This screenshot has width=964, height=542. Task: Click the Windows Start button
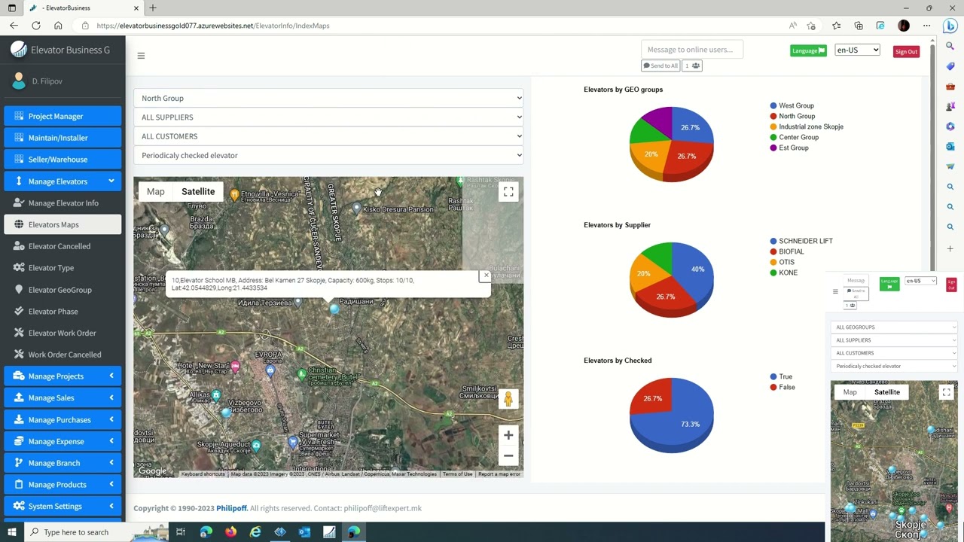12,532
